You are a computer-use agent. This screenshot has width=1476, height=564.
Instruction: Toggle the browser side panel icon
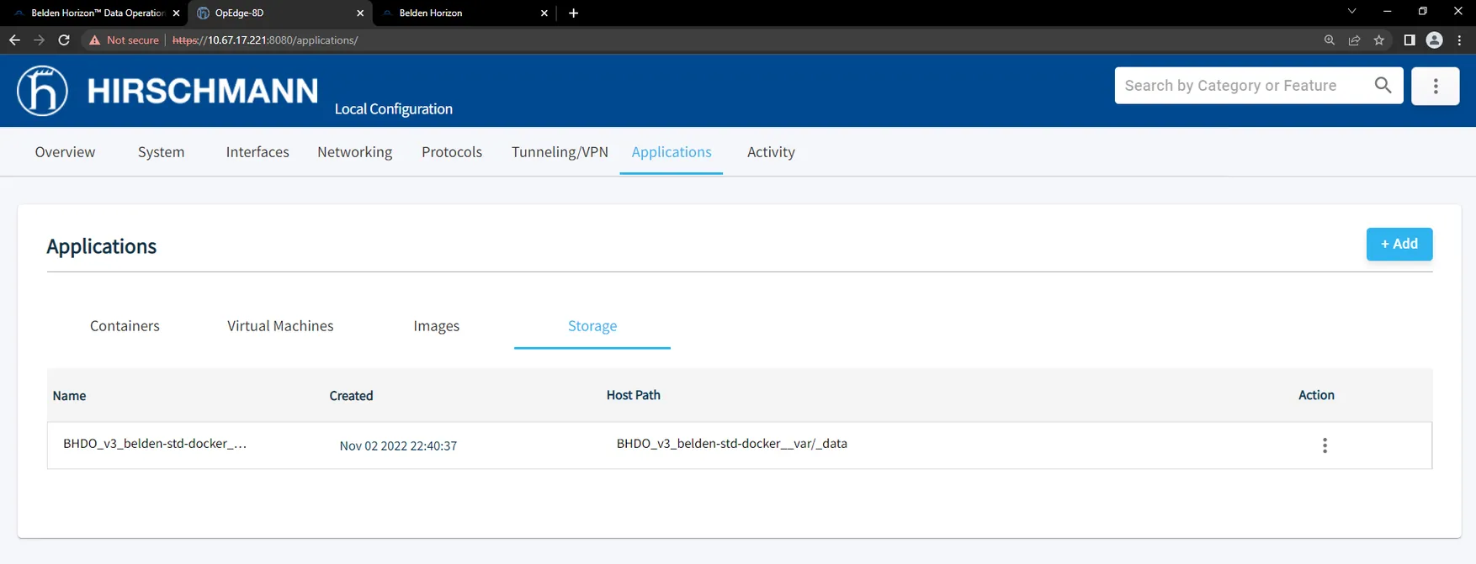point(1410,40)
